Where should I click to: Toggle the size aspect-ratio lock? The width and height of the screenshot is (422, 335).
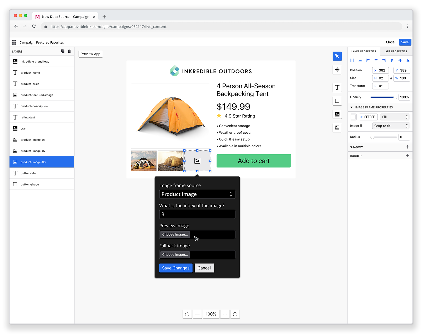(391, 78)
